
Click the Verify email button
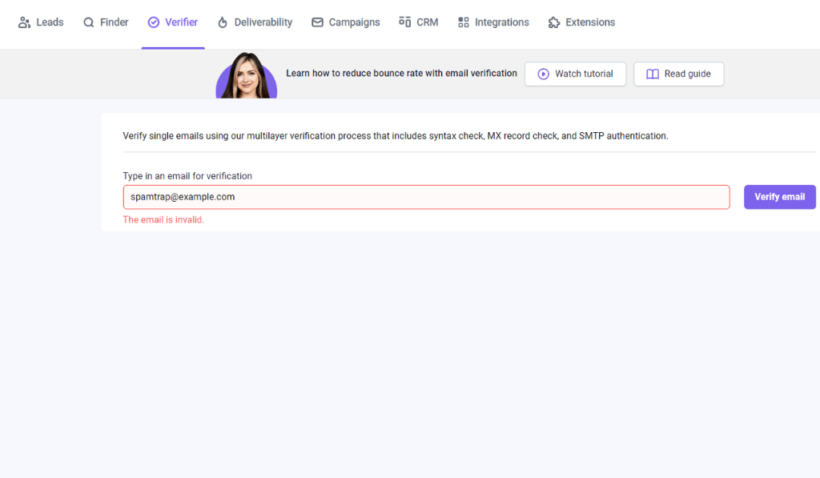(780, 197)
